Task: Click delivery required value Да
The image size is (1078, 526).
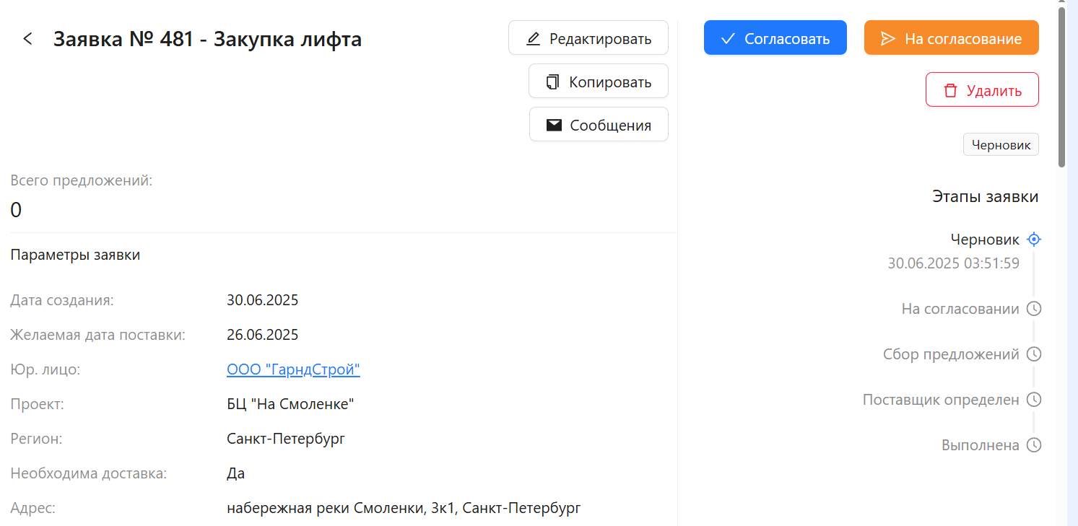Action: pos(235,473)
